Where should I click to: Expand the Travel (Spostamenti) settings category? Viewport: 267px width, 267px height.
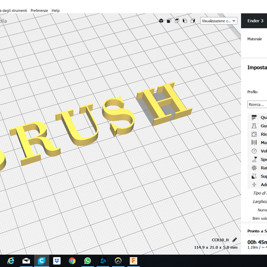(257, 159)
